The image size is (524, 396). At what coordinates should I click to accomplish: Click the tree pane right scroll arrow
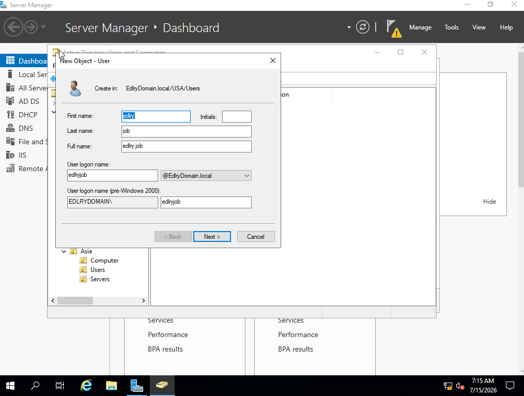click(143, 301)
